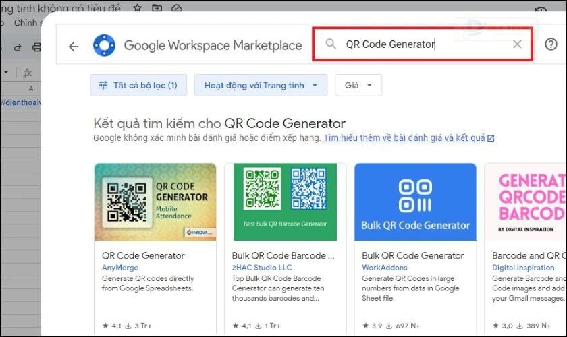Click the WorkAddons Bulk QR Code Generator title
Screen dimensions: 567x337
point(413,255)
